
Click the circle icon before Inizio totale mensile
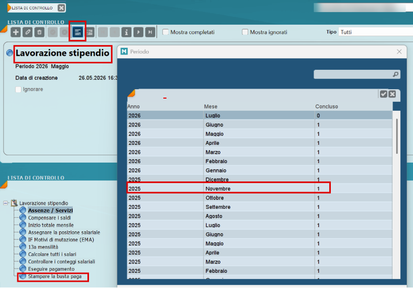click(x=23, y=225)
